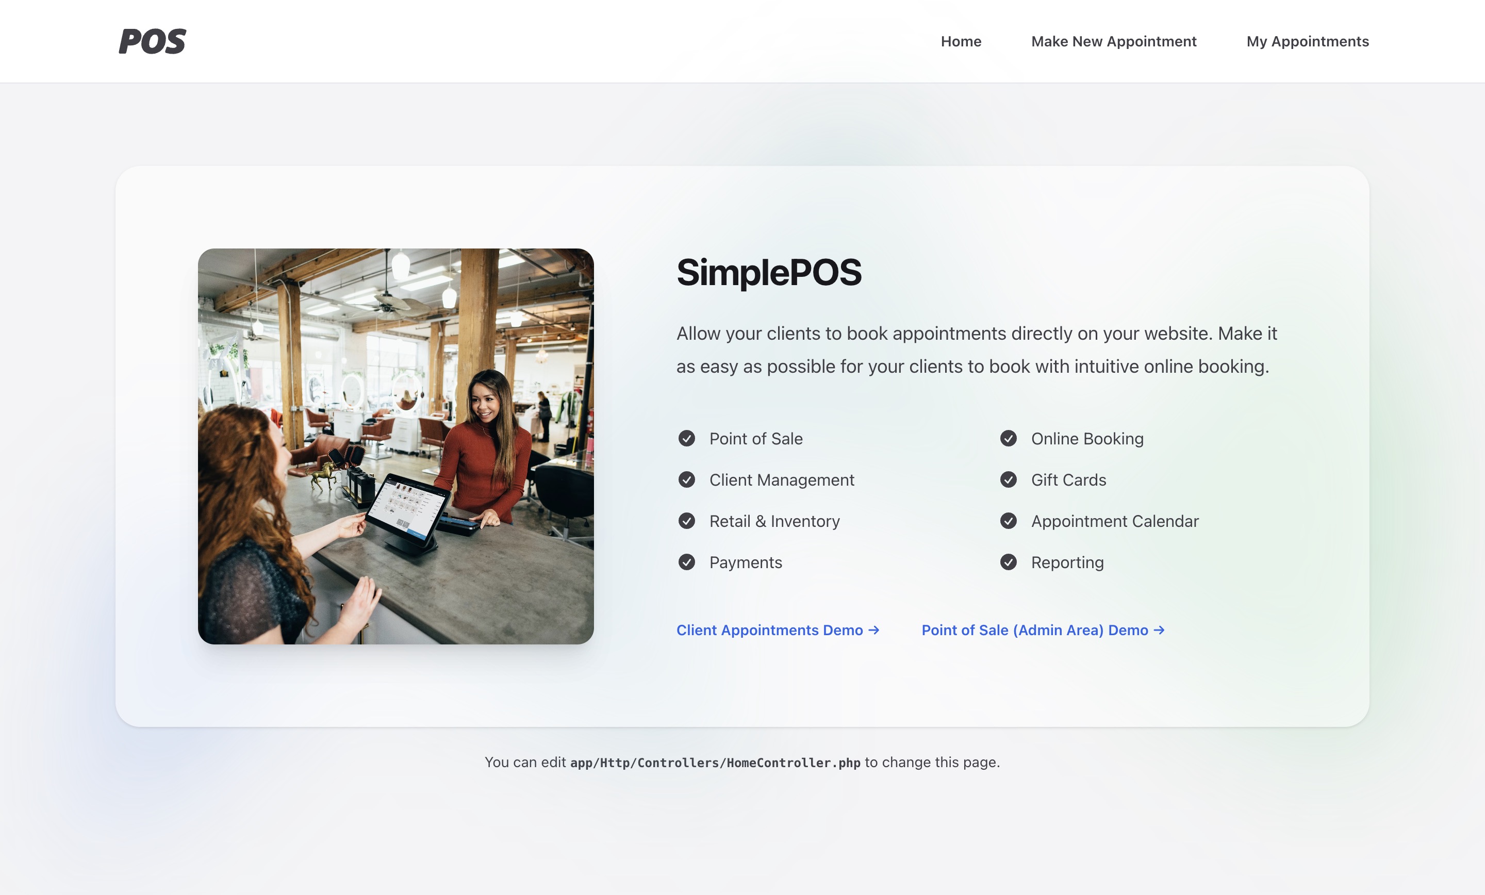Click the arrow after Client Appointments Demo
The image size is (1485, 895).
[x=874, y=631]
